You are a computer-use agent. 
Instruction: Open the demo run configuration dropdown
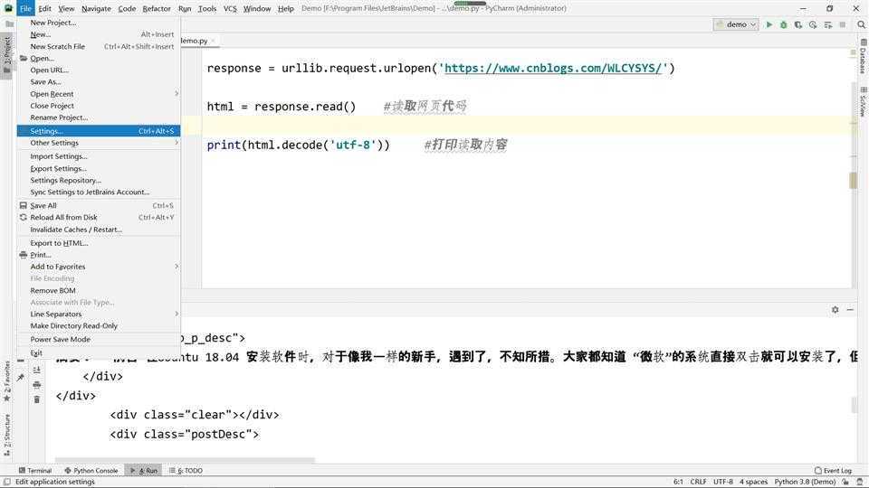[x=735, y=24]
